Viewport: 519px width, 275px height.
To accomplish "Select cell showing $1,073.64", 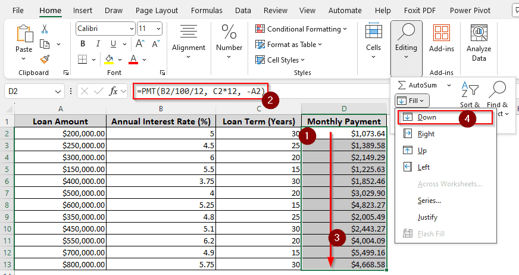I will tap(344, 133).
